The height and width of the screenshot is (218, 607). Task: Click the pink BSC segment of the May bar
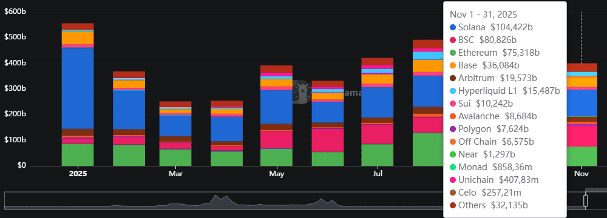point(276,139)
